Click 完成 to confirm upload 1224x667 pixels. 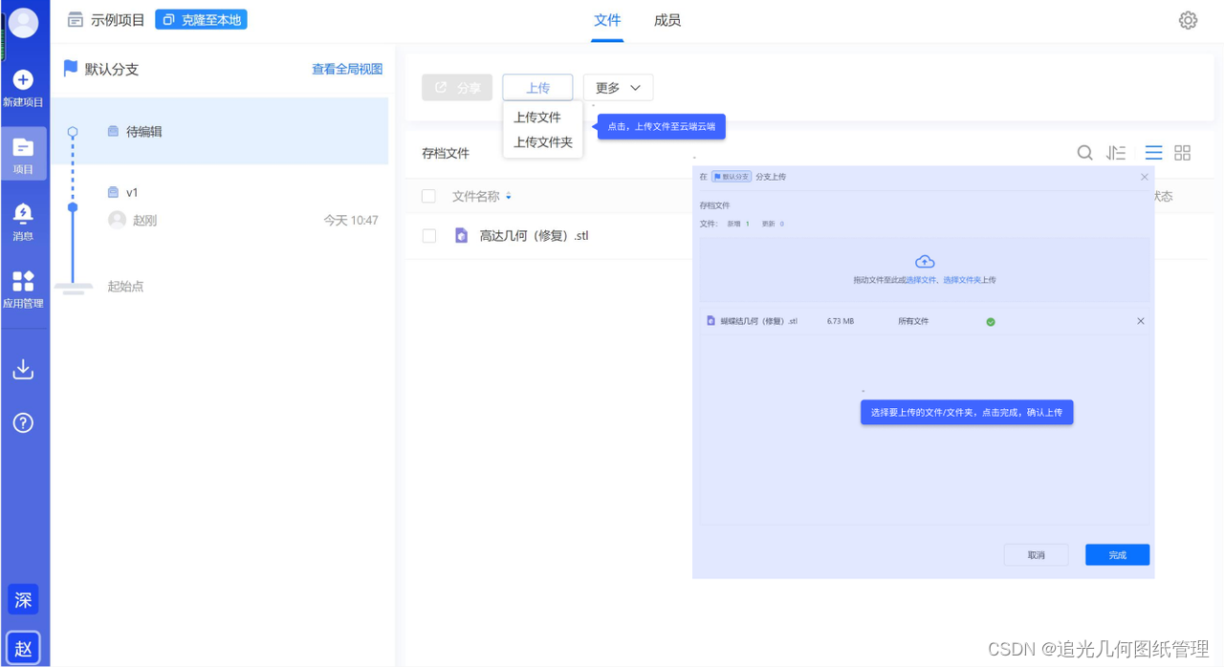pyautogui.click(x=1117, y=555)
